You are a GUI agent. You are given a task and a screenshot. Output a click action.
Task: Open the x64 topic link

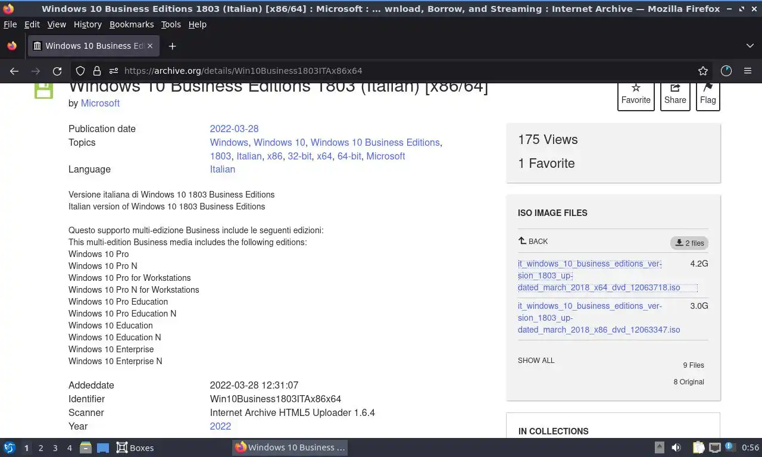[x=324, y=156]
